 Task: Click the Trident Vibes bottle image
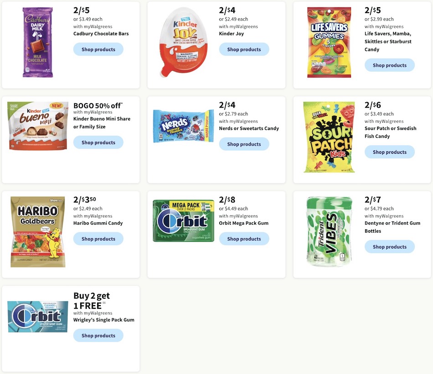coord(330,232)
